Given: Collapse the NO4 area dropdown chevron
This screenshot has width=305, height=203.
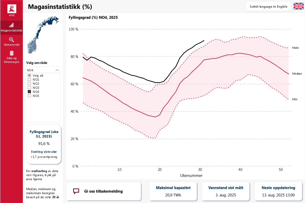Looking at the screenshot, I should point(57,70).
